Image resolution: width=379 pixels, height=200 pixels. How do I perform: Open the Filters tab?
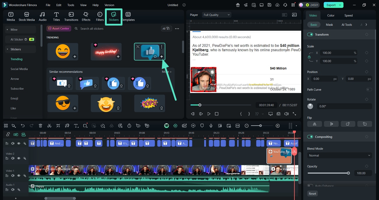pos(100,17)
